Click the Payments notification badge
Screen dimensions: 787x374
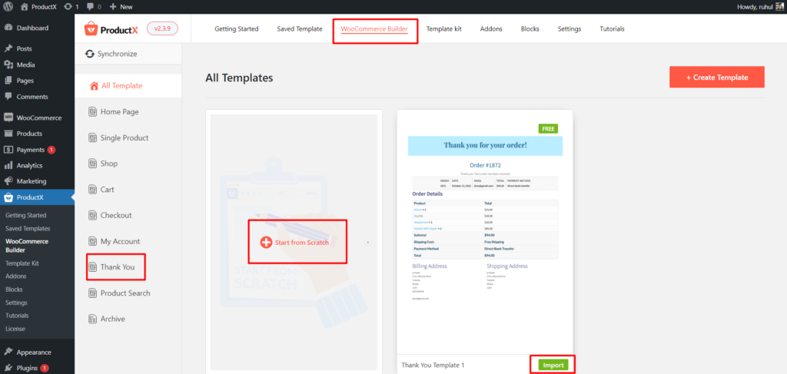[x=51, y=150]
